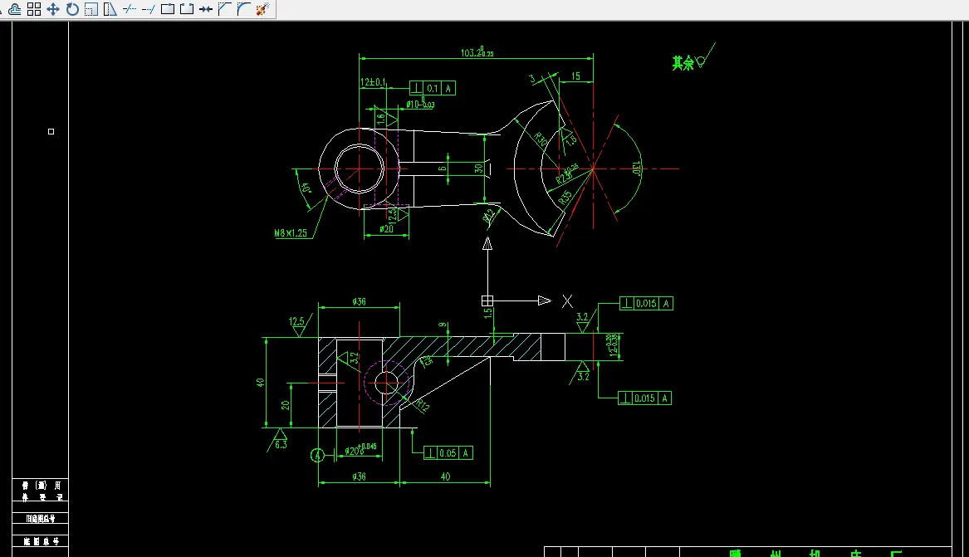This screenshot has height=557, width=969.
Task: Pick the ø10 hole dimension text
Action: click(x=420, y=103)
